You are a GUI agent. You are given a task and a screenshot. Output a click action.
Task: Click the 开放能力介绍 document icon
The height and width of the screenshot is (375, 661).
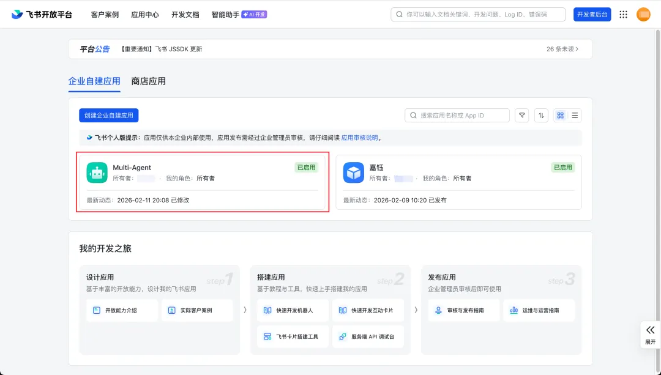[97, 310]
